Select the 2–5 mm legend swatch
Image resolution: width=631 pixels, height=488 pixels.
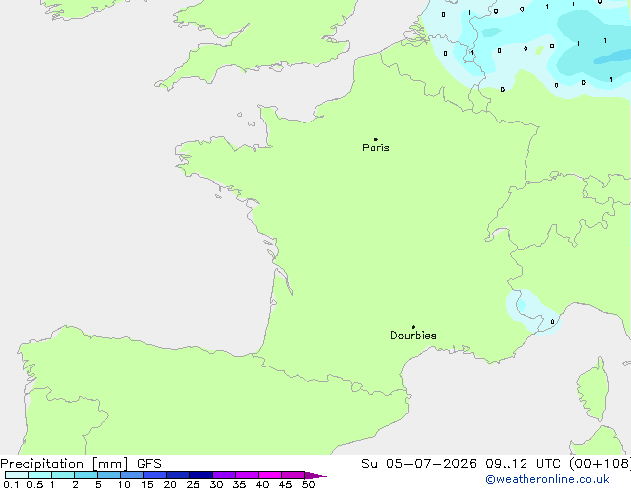(x=86, y=475)
